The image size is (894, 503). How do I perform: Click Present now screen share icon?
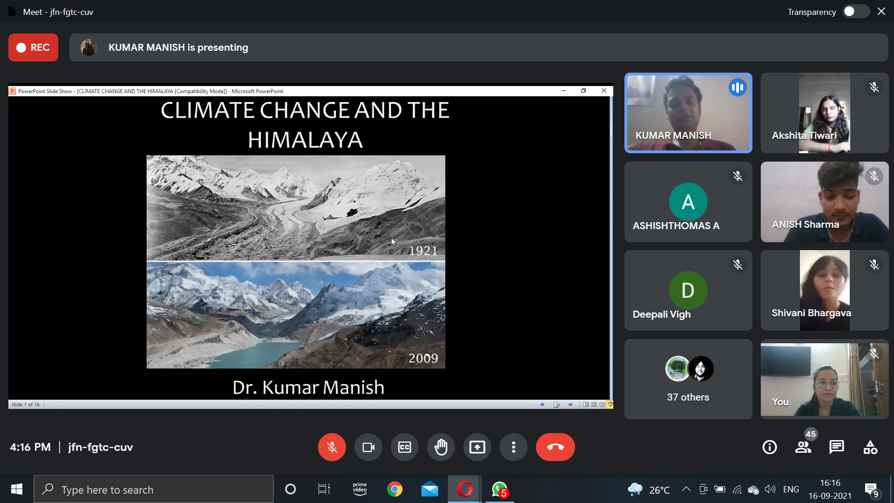pyautogui.click(x=477, y=448)
